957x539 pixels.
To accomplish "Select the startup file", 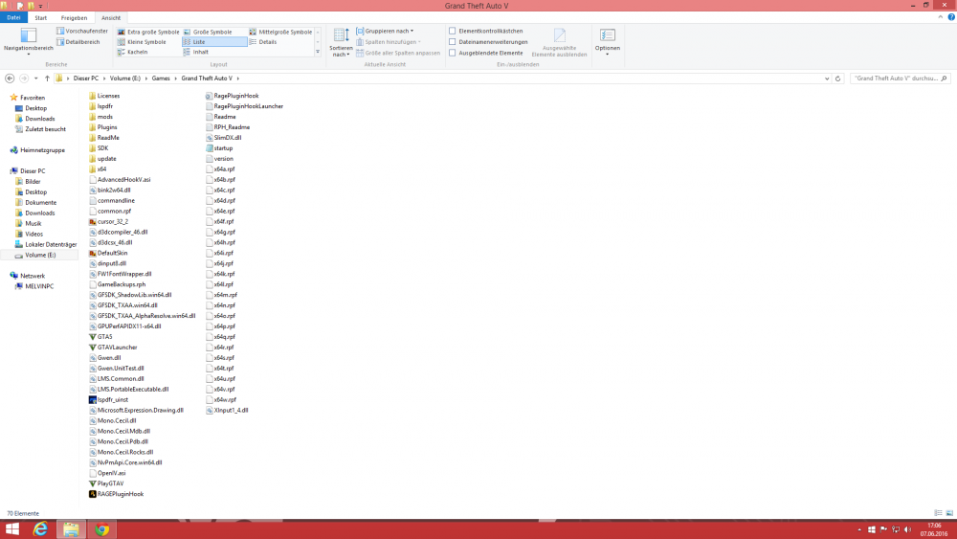I will [223, 148].
